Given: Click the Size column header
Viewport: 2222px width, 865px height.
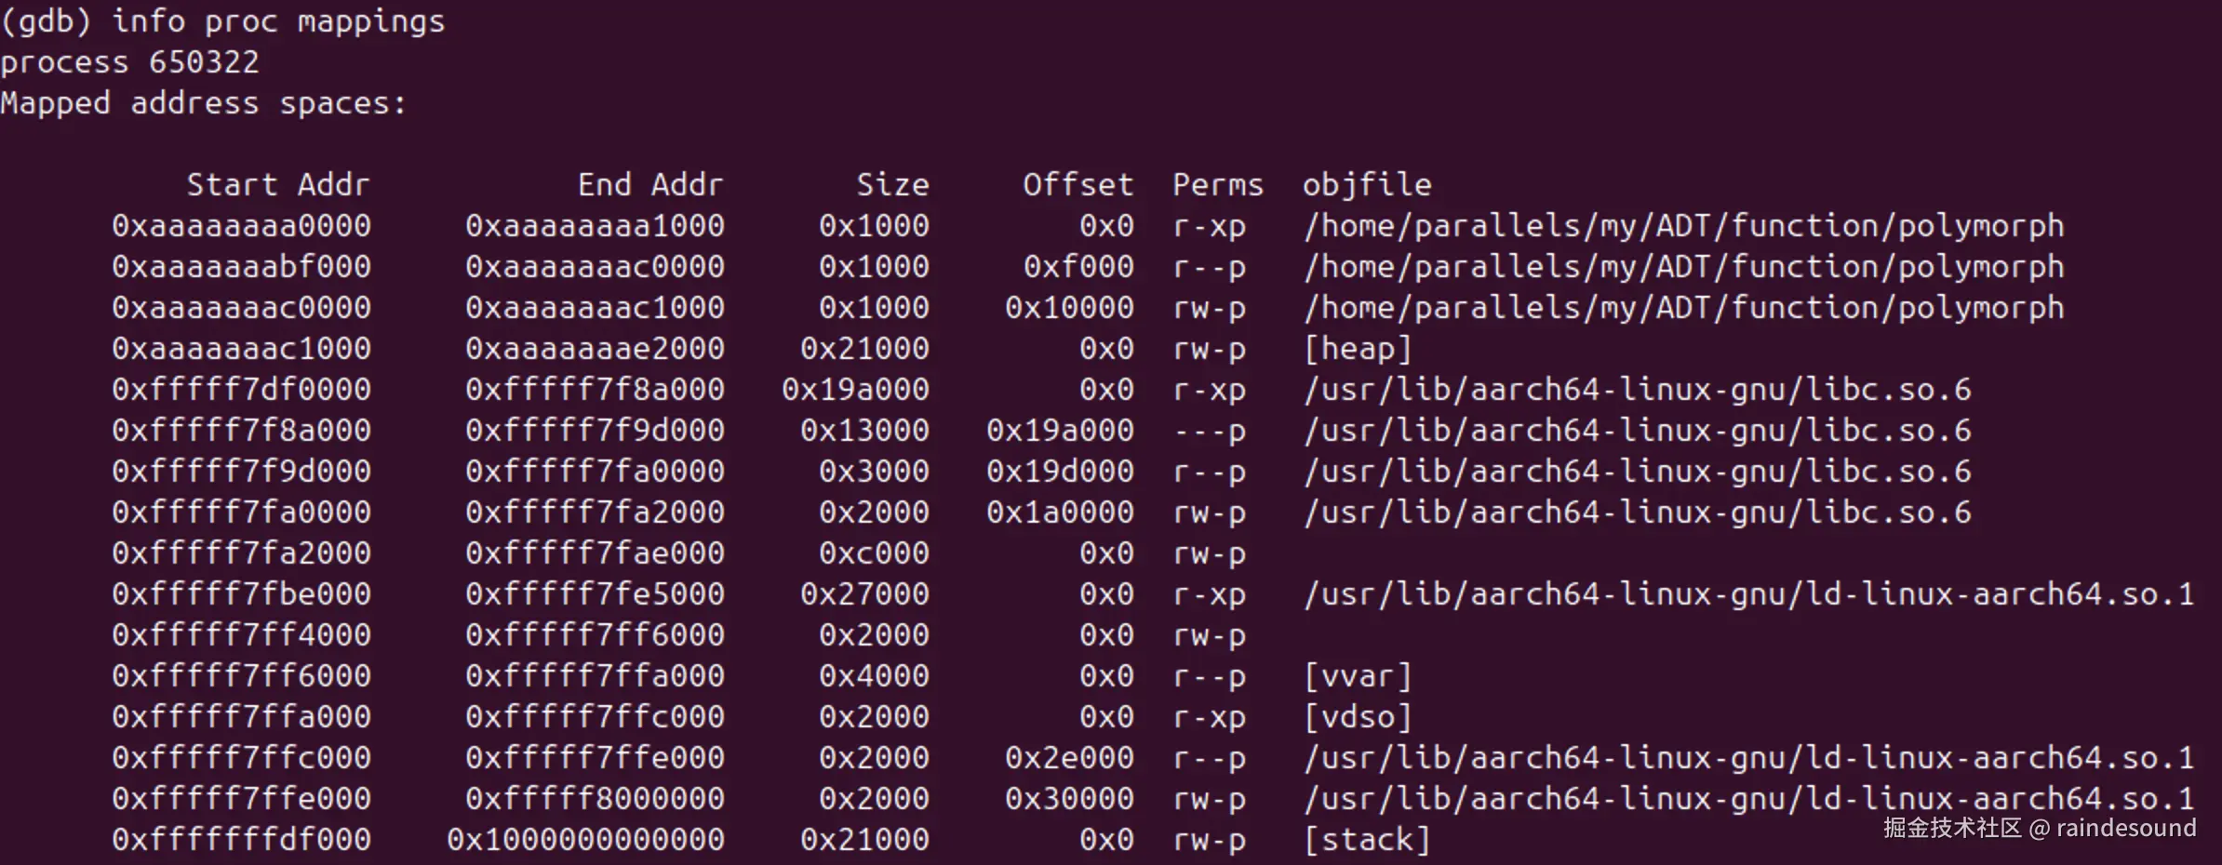Looking at the screenshot, I should coord(892,184).
